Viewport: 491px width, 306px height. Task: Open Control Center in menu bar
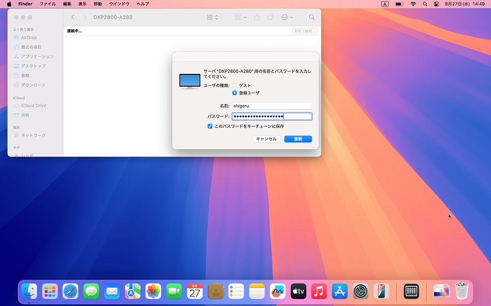click(437, 4)
